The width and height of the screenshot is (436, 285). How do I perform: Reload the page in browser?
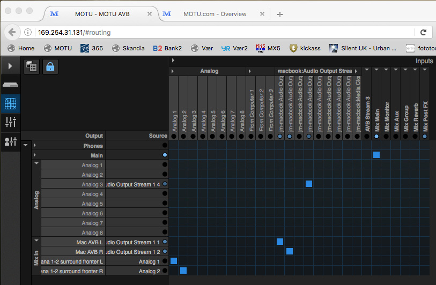[423, 32]
